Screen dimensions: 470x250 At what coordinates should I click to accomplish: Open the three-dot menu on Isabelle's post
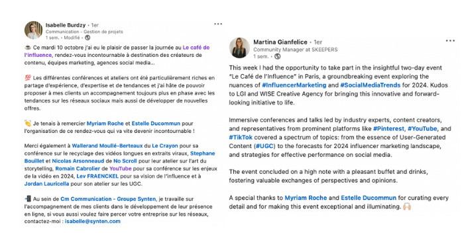click(218, 24)
